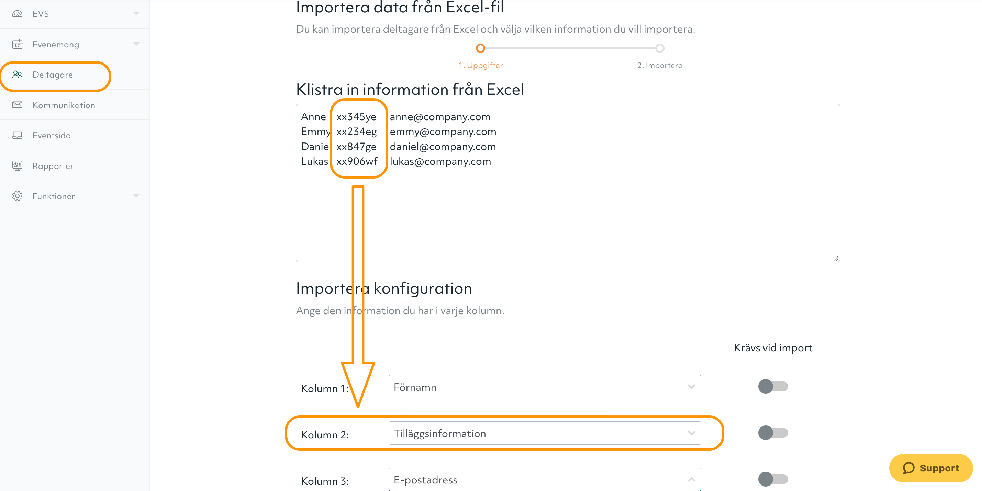Expand the Evenemang menu arrow

pyautogui.click(x=136, y=44)
